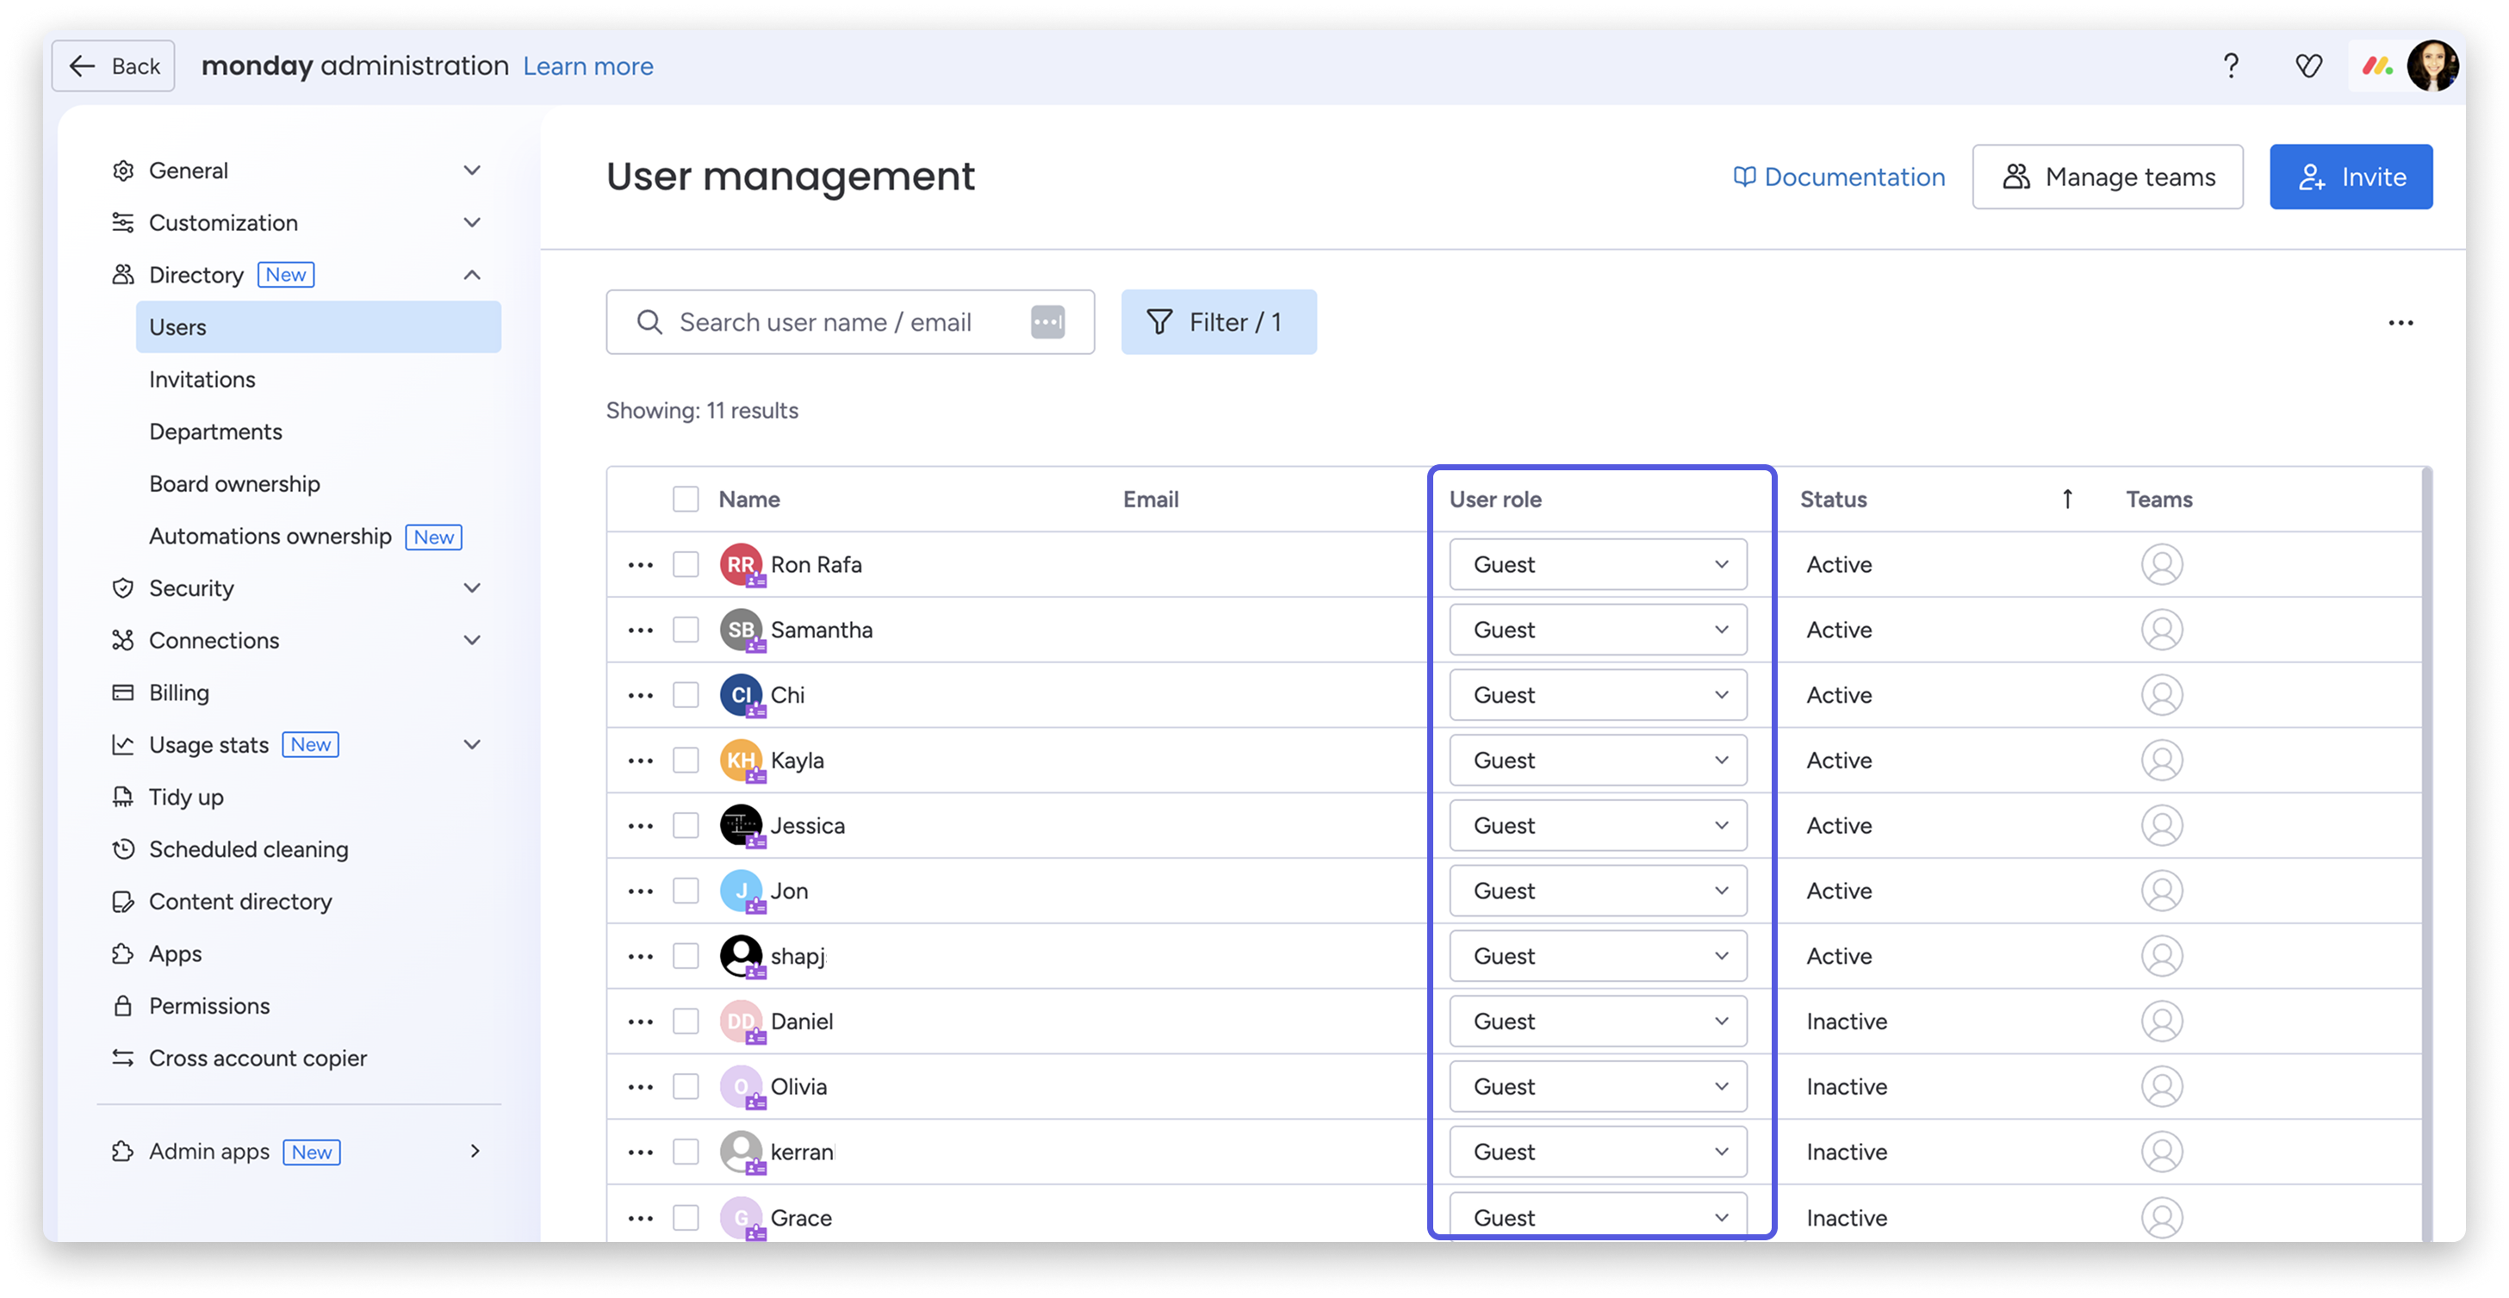Image resolution: width=2509 pixels, height=1298 pixels.
Task: Tick the select-all checkbox in header
Action: coord(686,500)
